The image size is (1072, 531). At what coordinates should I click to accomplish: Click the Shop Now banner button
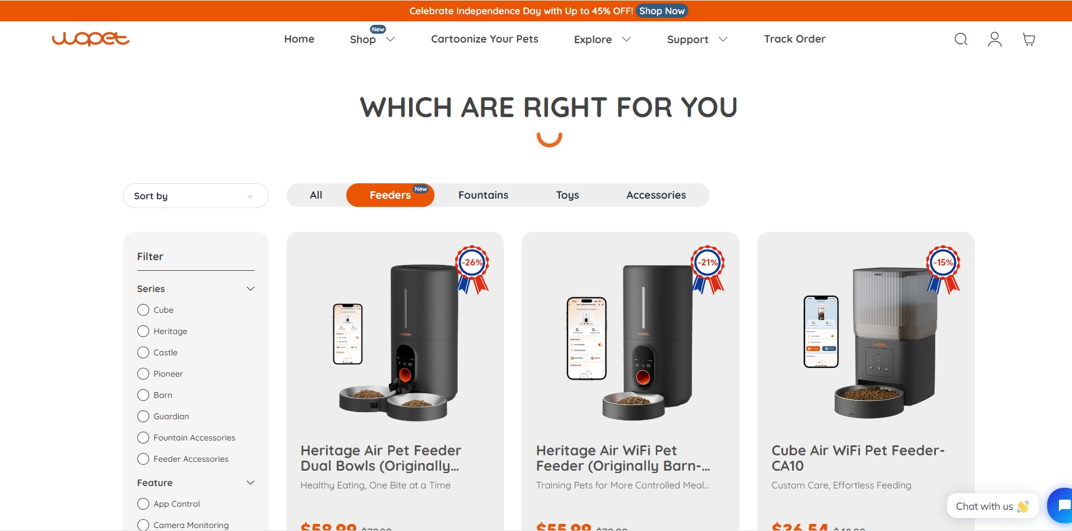click(662, 11)
